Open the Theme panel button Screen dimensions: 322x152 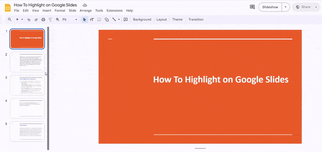coord(177,19)
